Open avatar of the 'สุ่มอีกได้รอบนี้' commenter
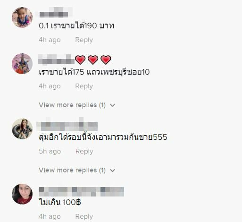Viewport: 242px width, 222px height. point(22,129)
